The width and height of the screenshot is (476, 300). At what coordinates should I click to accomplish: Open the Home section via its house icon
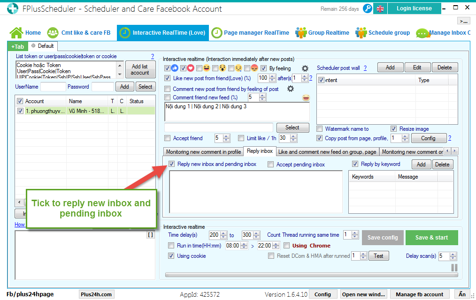coord(16,33)
